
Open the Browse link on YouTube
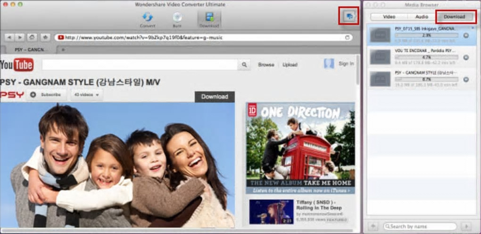click(266, 65)
